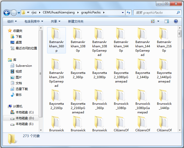184x148 pixels.
Task: Click navigation pane scroll down arrow
Action: point(41,130)
